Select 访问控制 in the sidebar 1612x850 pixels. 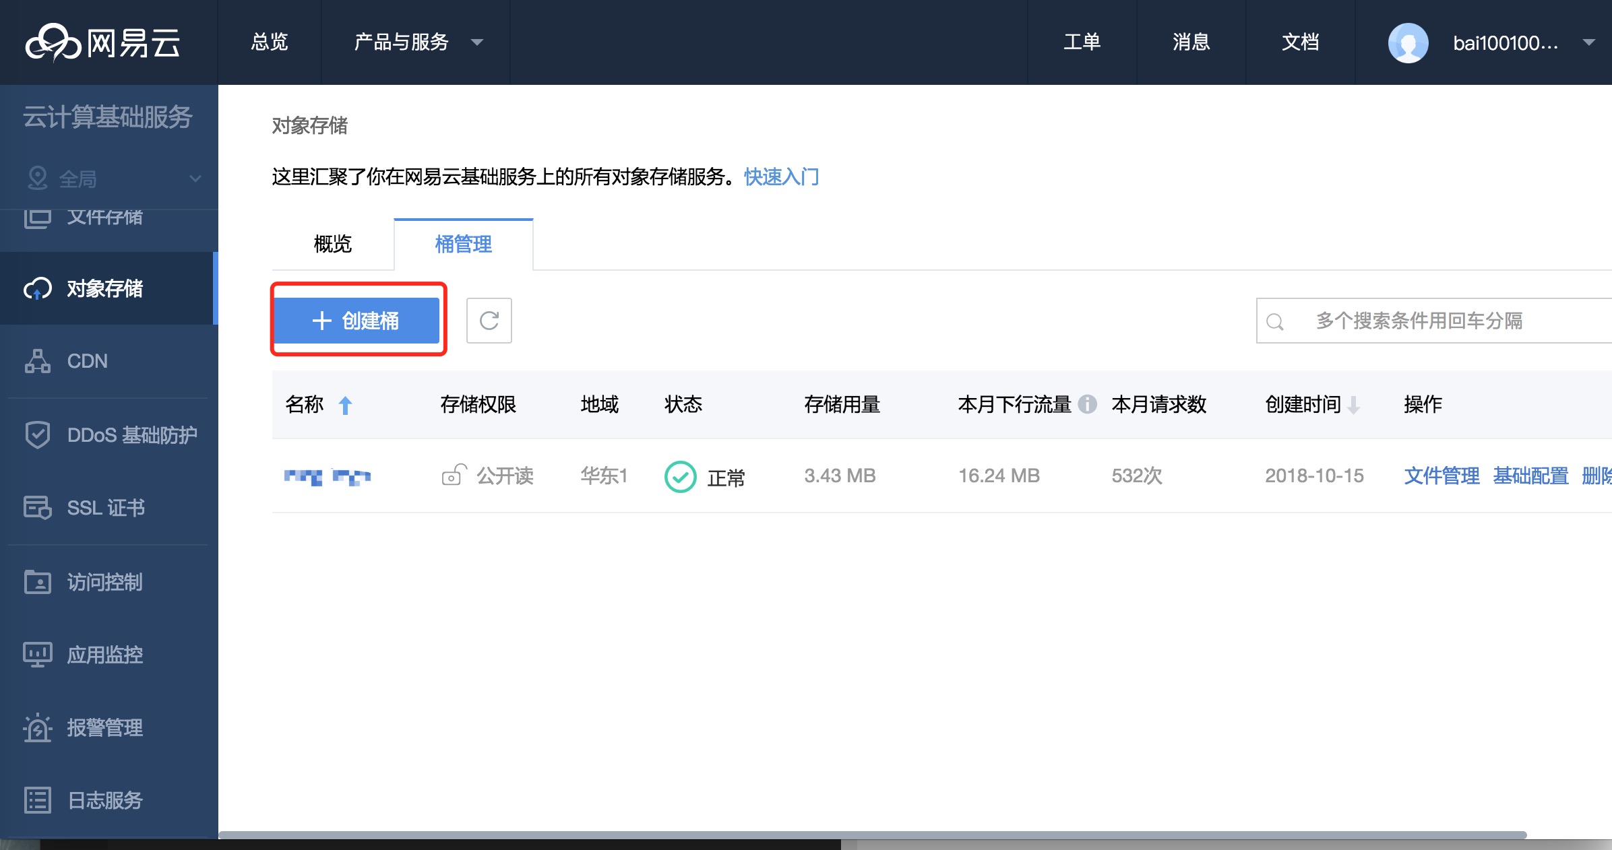(108, 582)
